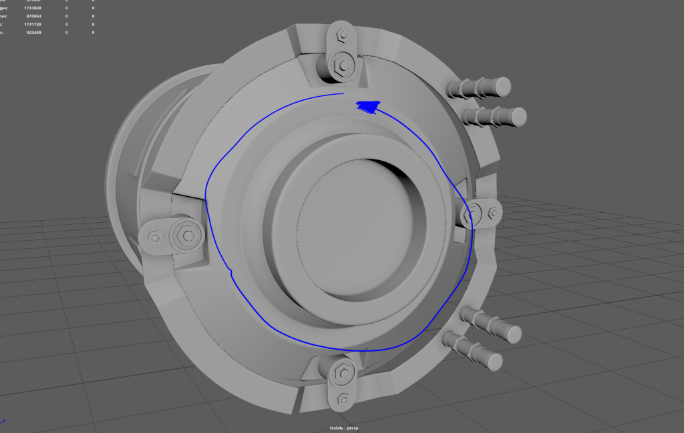Click the tris count value 1741728
The image size is (684, 433).
33,25
